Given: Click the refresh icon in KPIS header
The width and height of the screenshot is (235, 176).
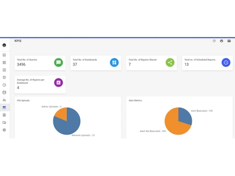Looking at the screenshot, I should [x=214, y=41].
